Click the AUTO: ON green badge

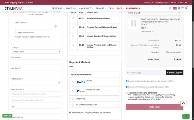pyautogui.click(x=7, y=116)
